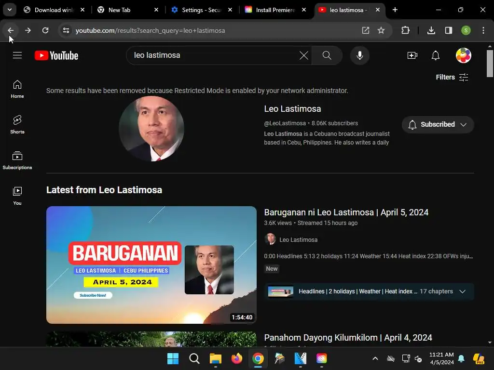
Task: Open page in app icon in address bar
Action: (x=366, y=30)
